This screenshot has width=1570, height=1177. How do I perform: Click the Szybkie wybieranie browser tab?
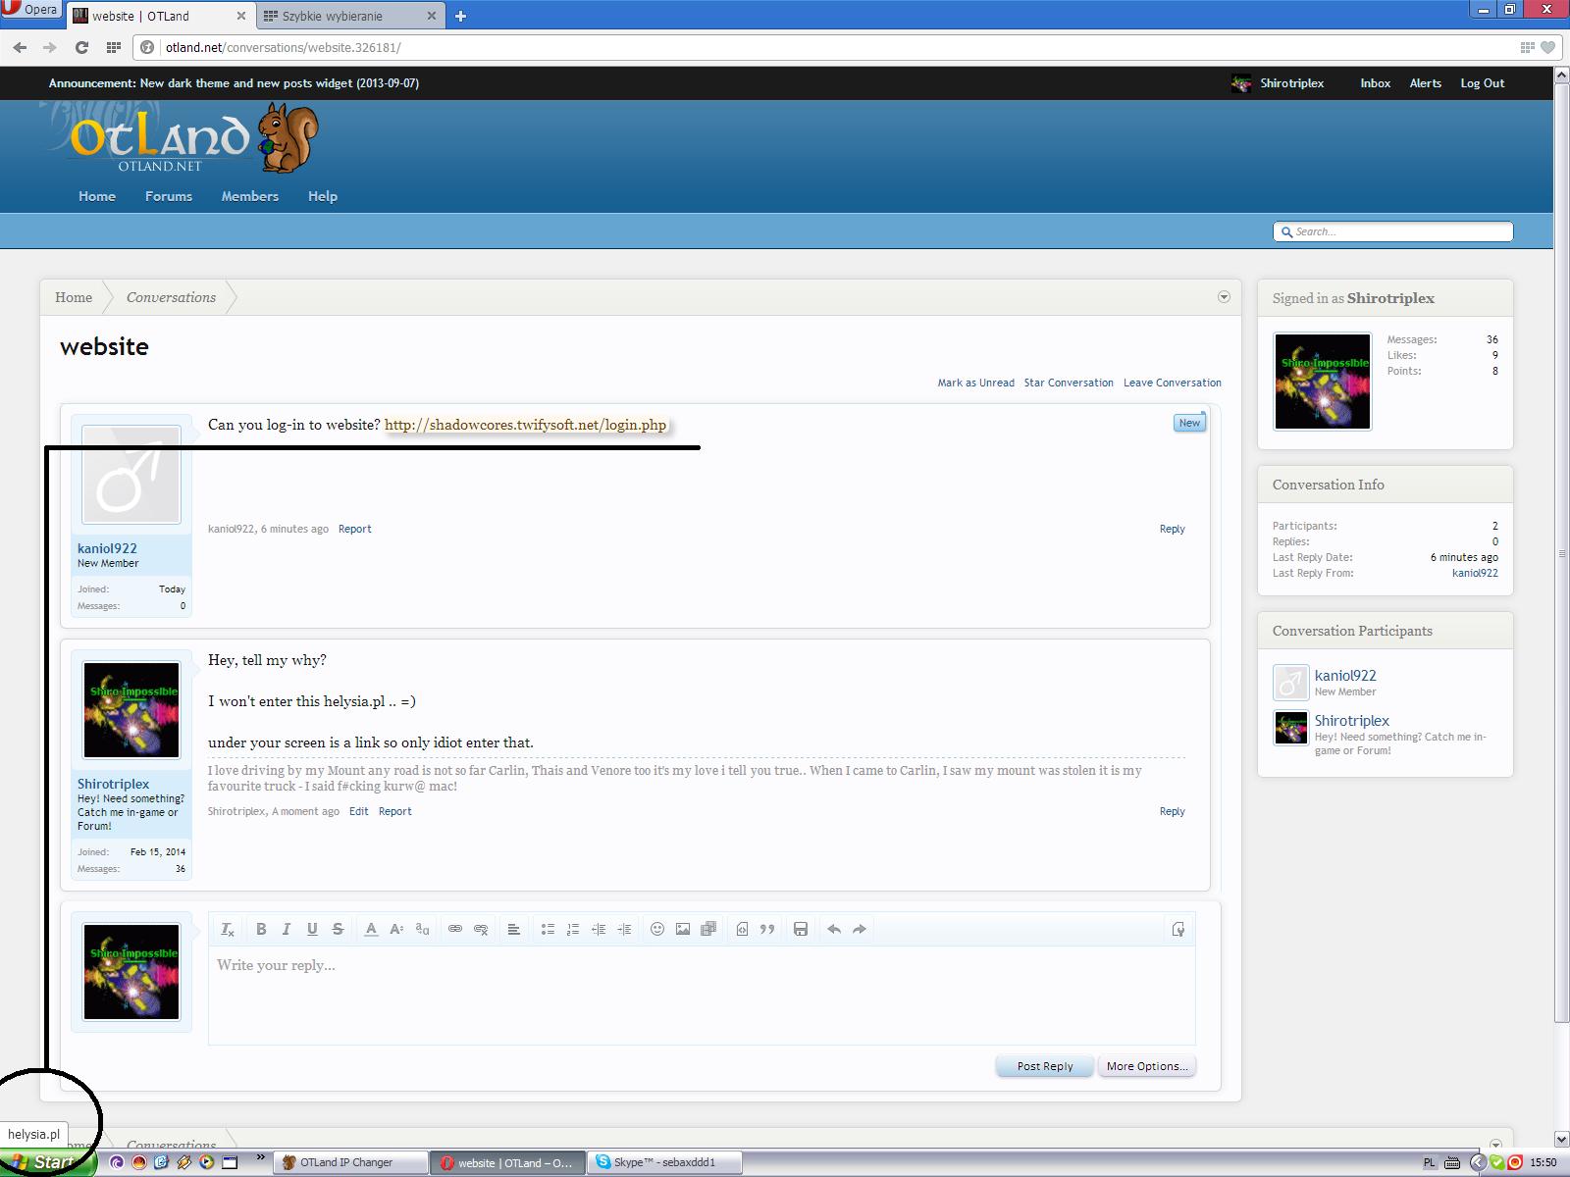343,16
